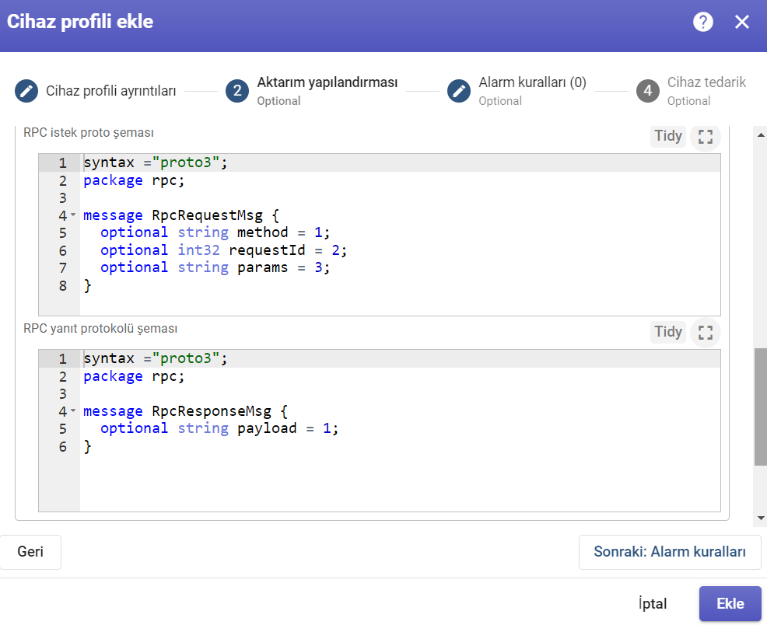Image resolution: width=767 pixels, height=625 pixels.
Task: Click the Geri button
Action: pyautogui.click(x=30, y=552)
